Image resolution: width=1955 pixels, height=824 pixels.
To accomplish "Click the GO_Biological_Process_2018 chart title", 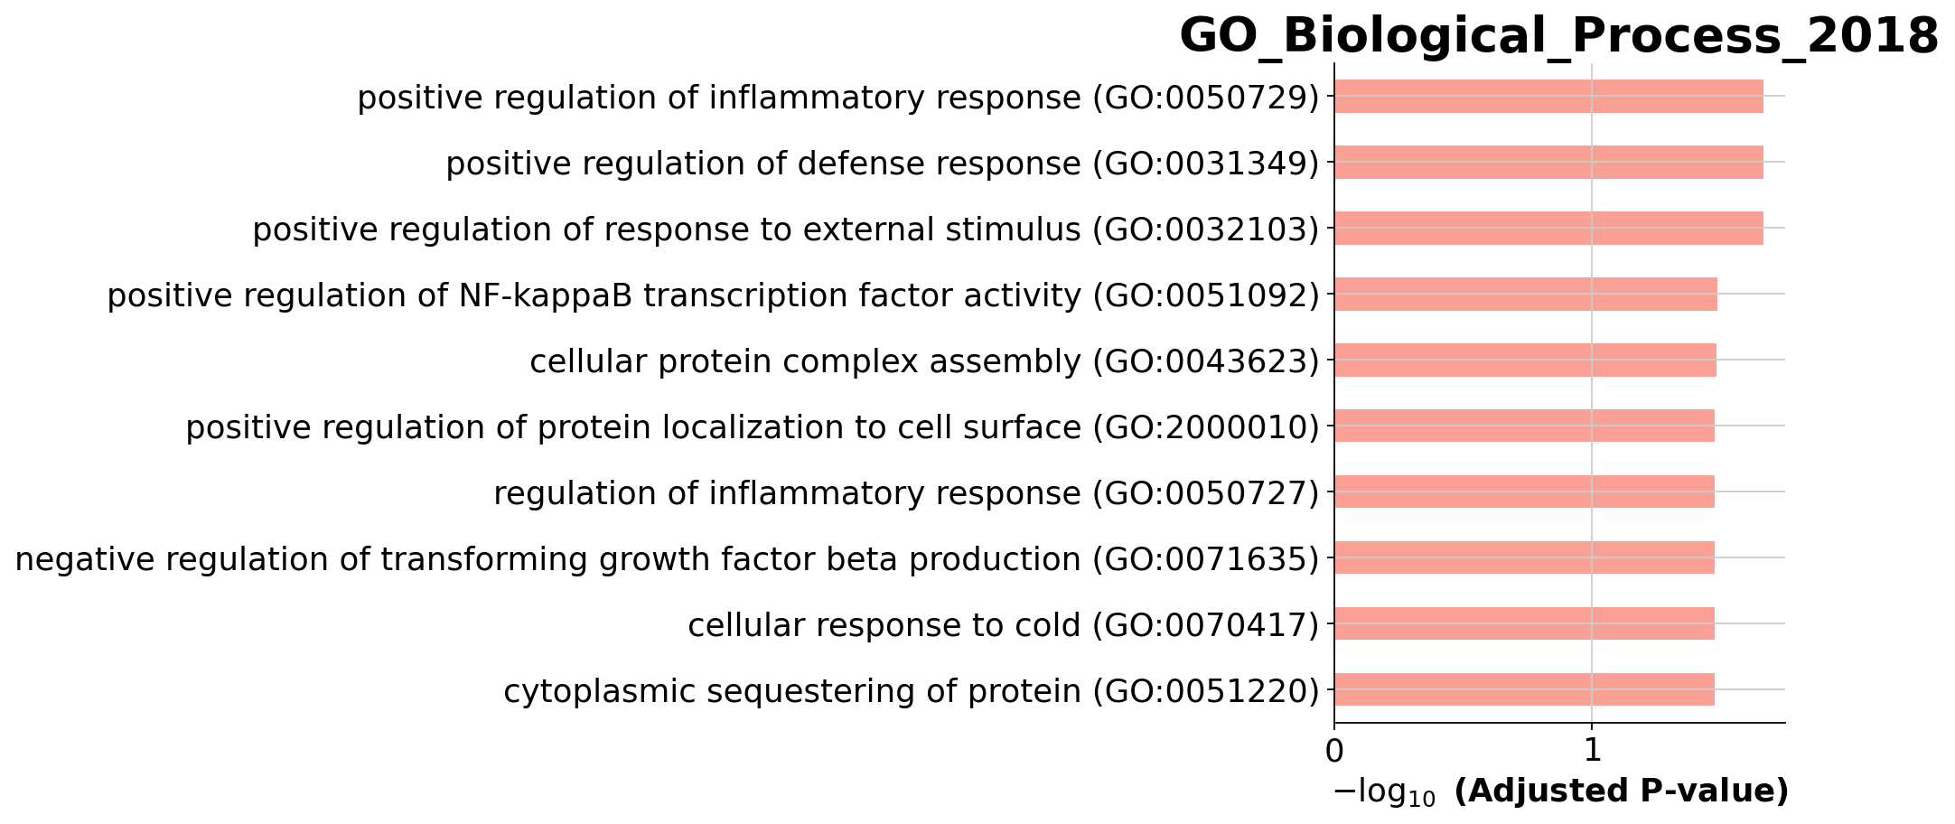I will pyautogui.click(x=1558, y=37).
